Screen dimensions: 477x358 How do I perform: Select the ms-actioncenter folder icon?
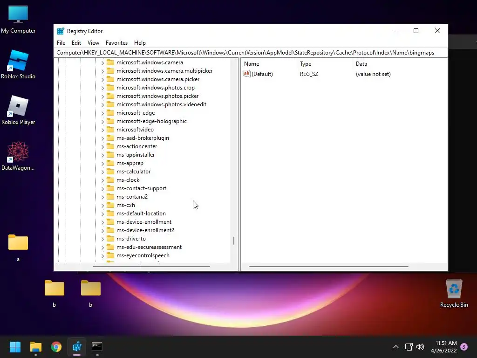110,146
